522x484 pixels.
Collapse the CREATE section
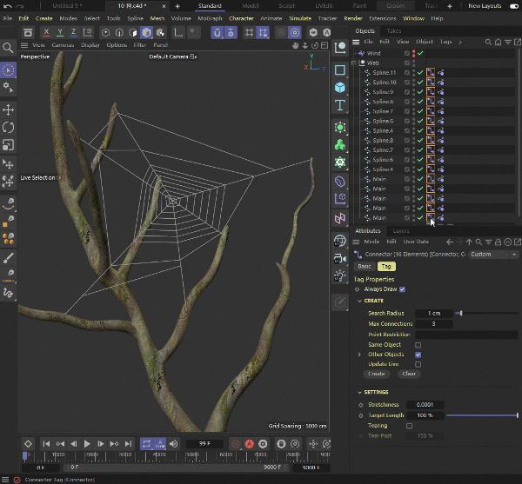tap(358, 301)
